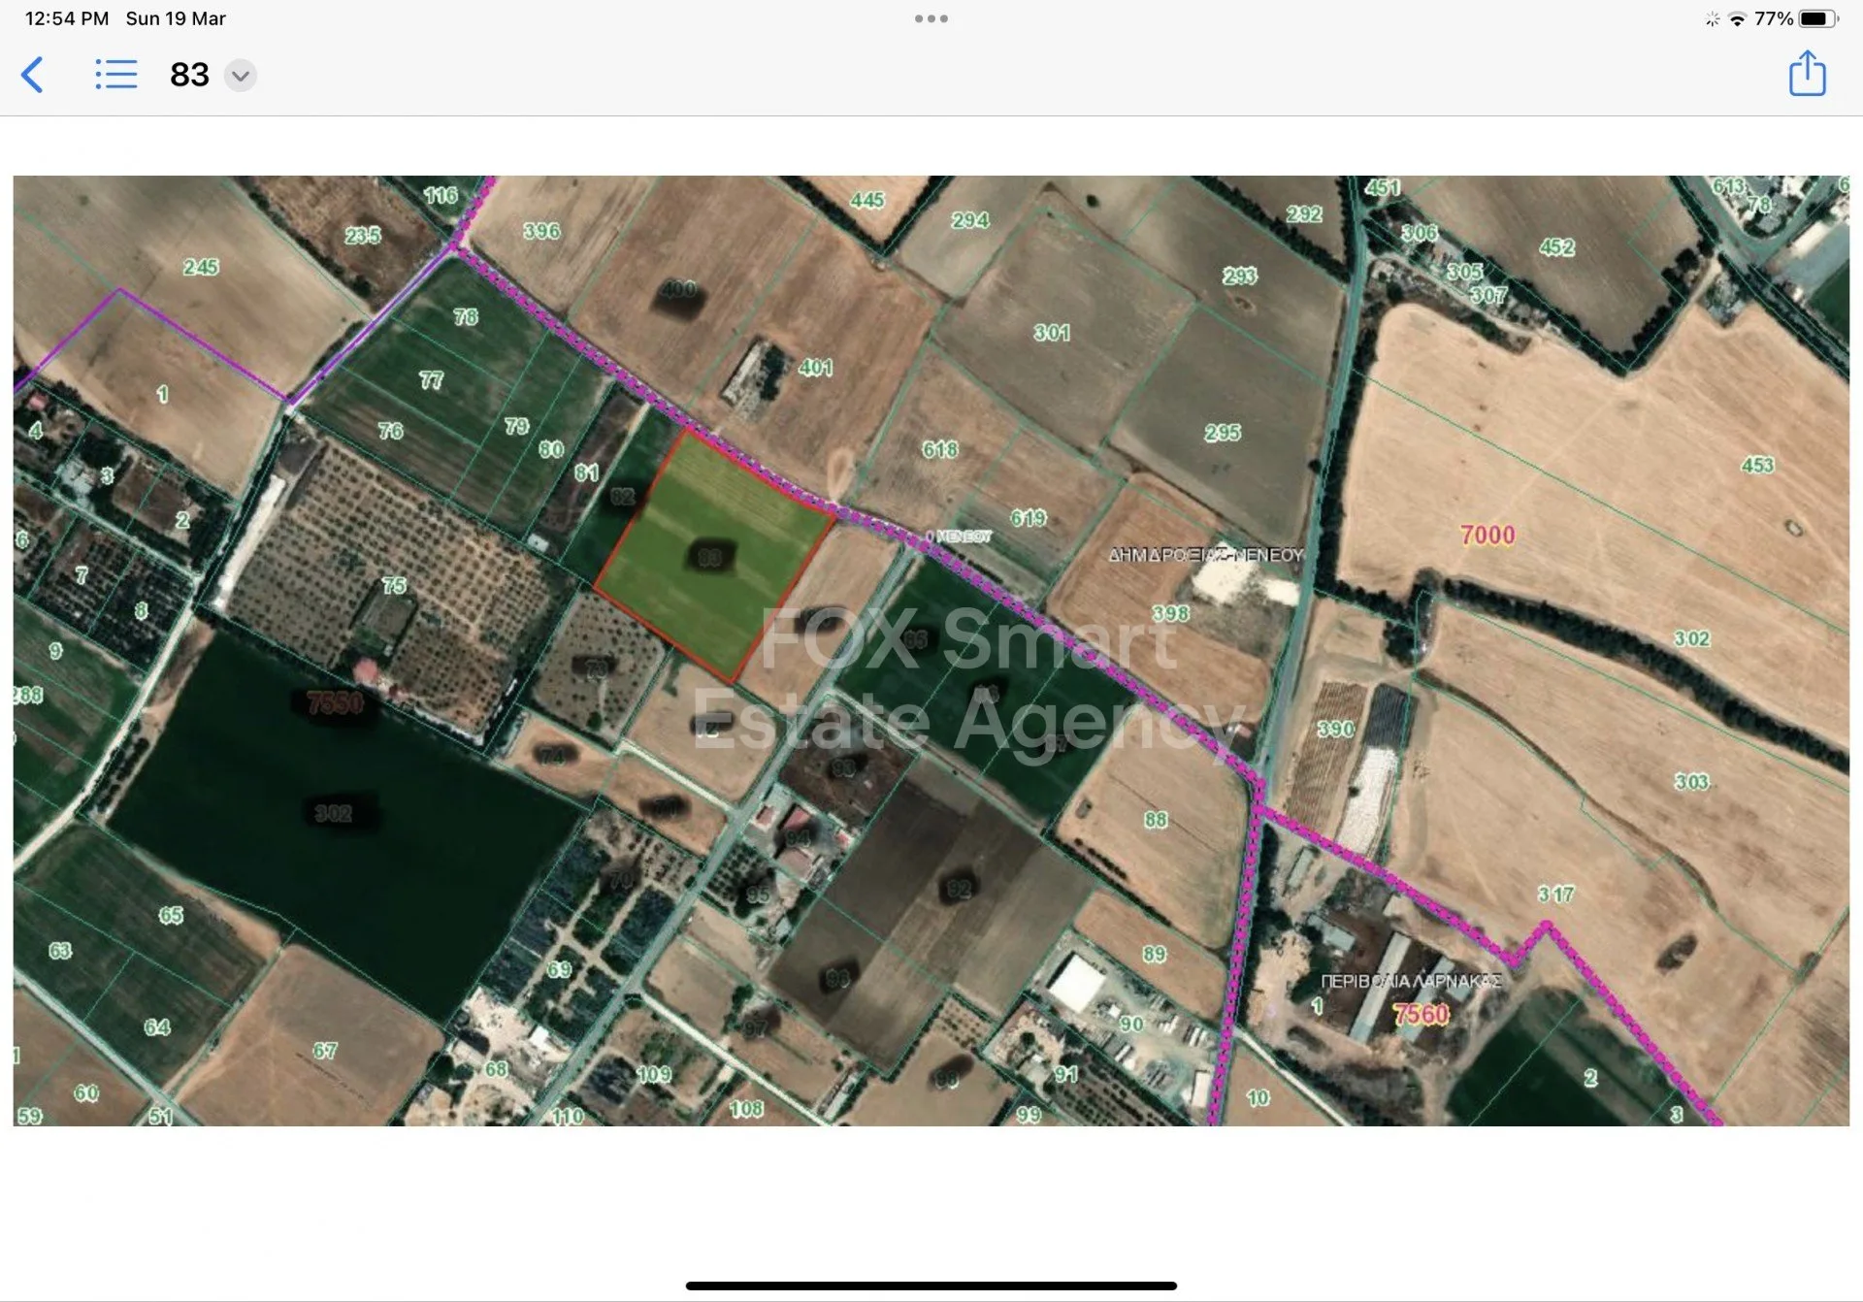Tap the plot labeled 398
This screenshot has width=1863, height=1302.
pos(1170,613)
